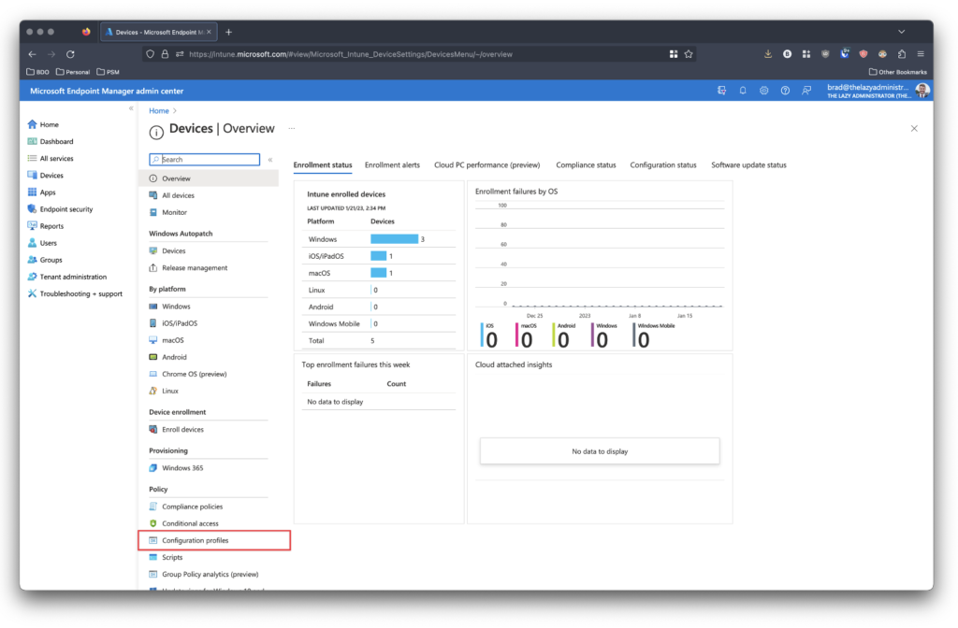Image resolution: width=958 pixels, height=628 pixels.
Task: Open the help question mark icon
Action: (785, 91)
